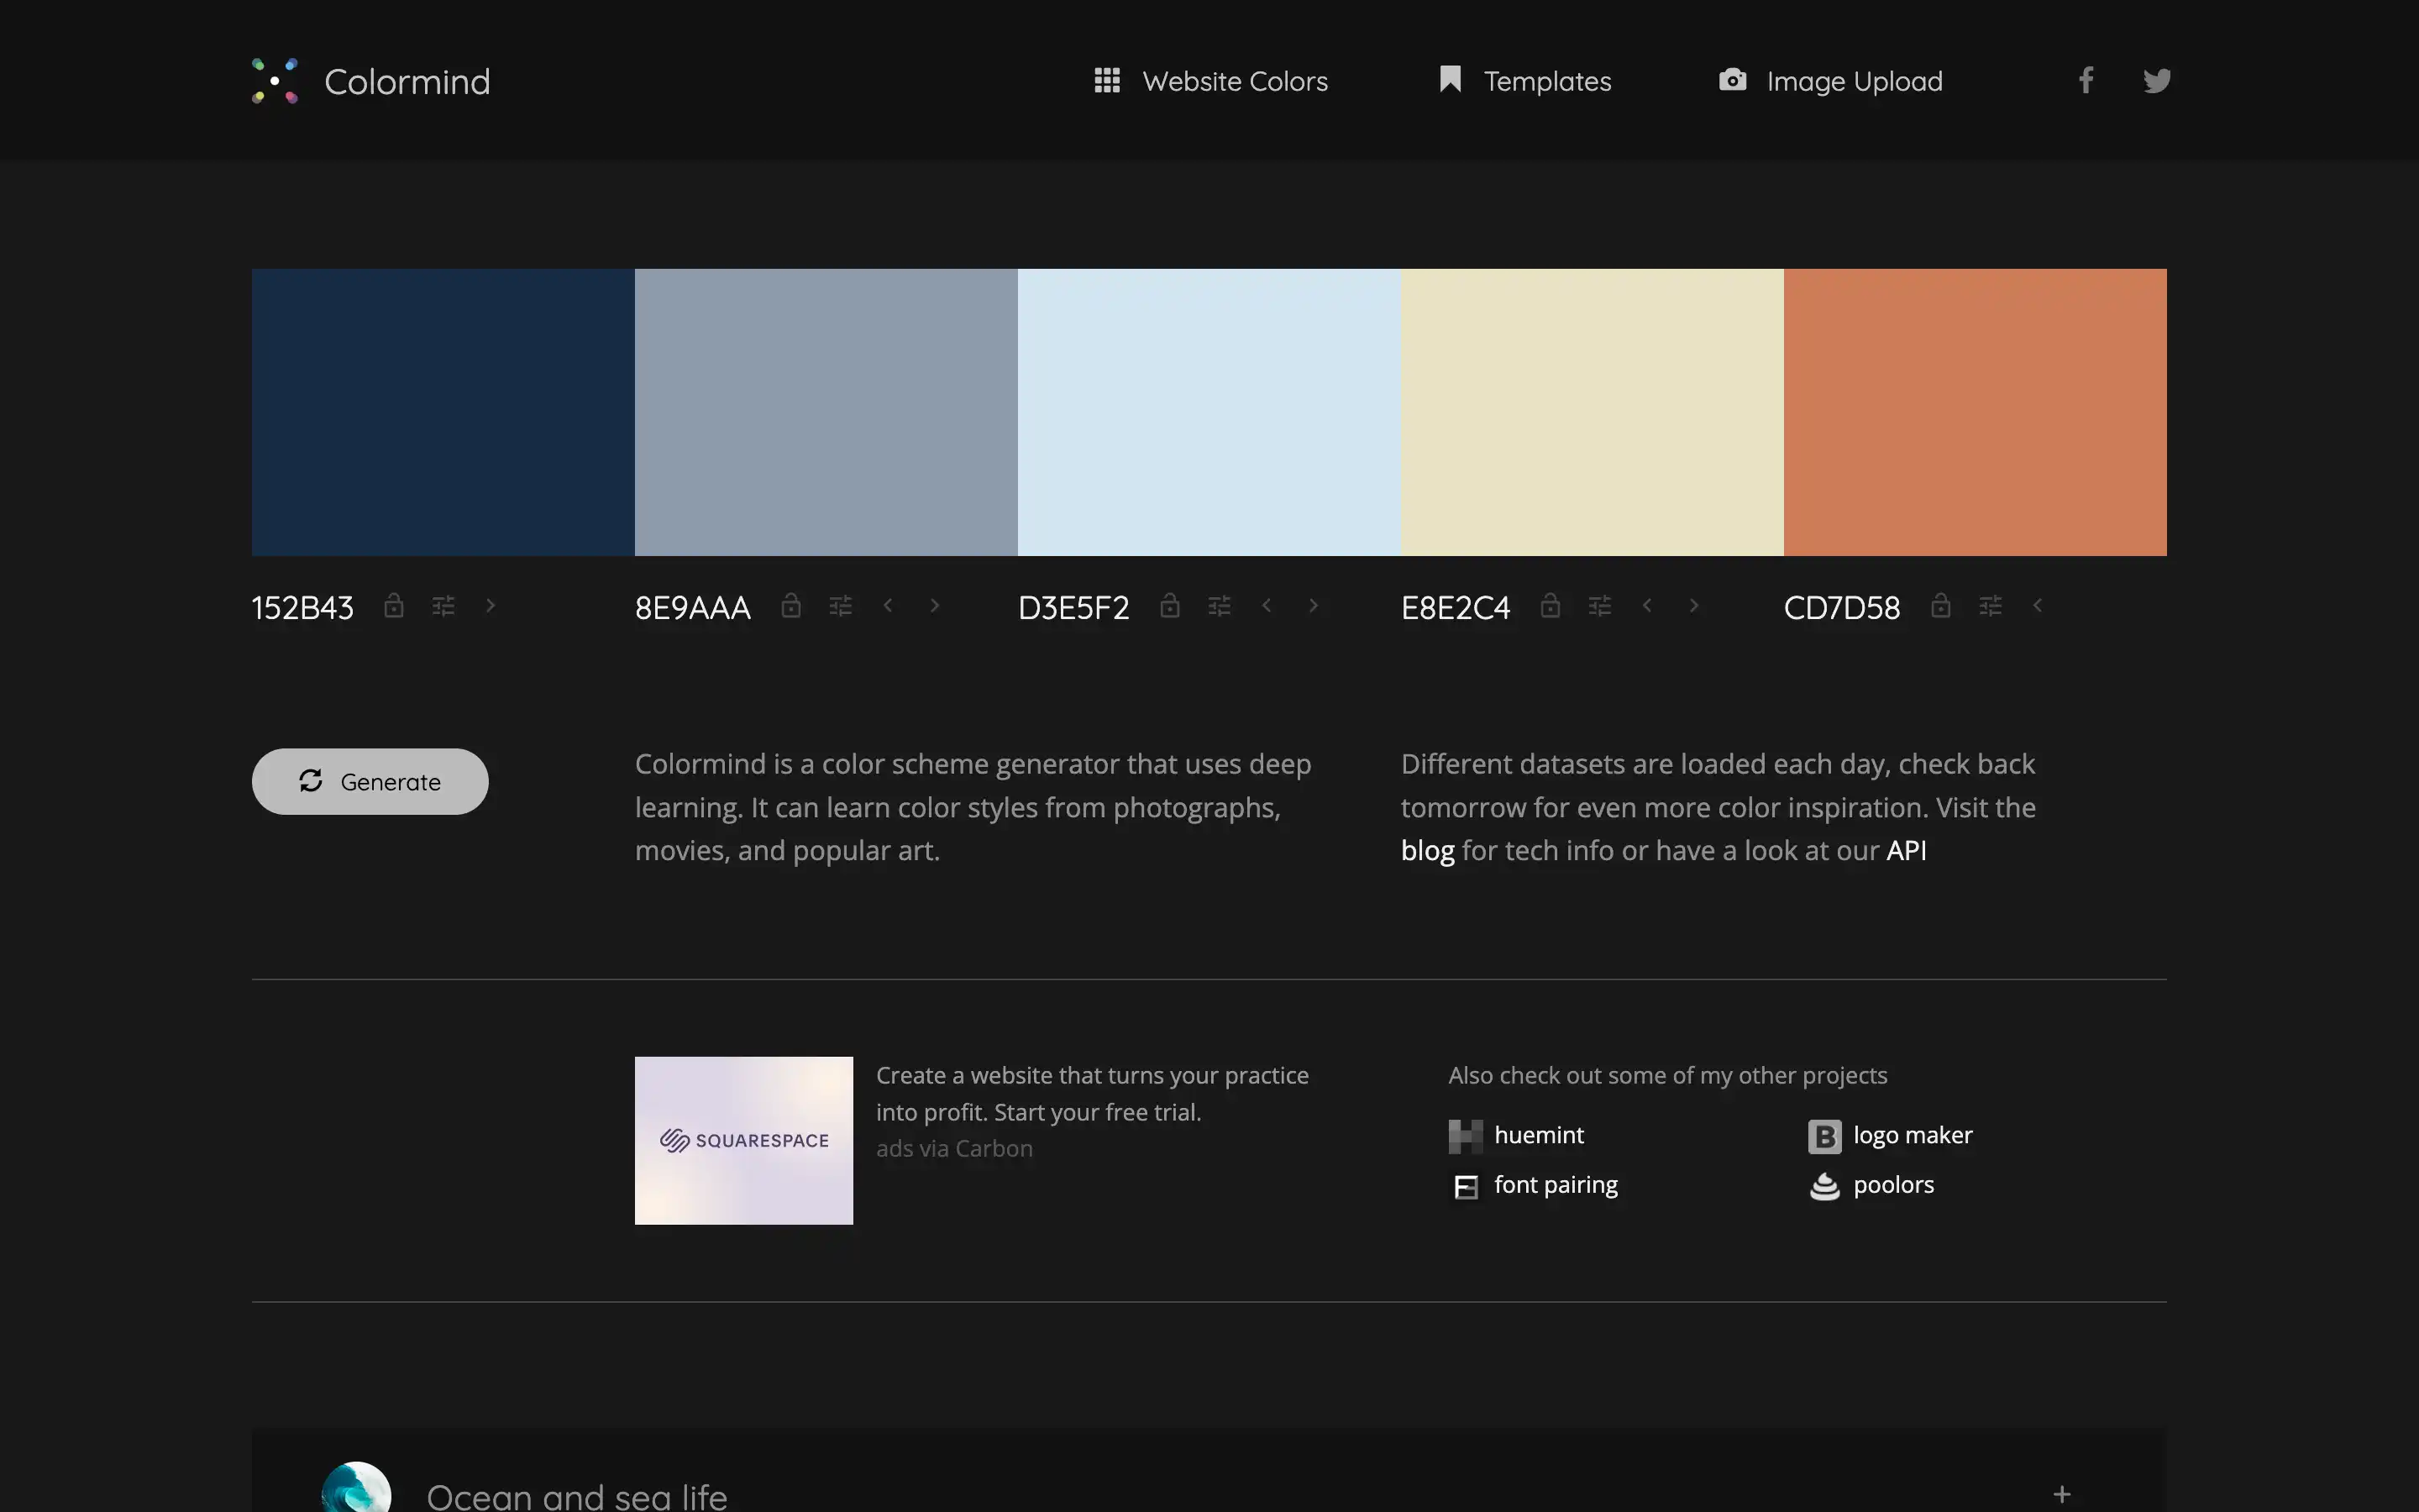Click the orange CD7D58 color swatch
The image size is (2419, 1512).
[x=1974, y=412]
